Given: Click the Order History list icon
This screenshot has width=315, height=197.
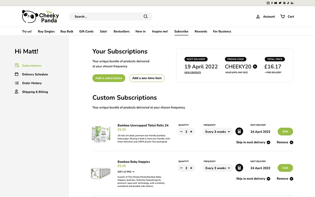Looking at the screenshot, I should (17, 83).
